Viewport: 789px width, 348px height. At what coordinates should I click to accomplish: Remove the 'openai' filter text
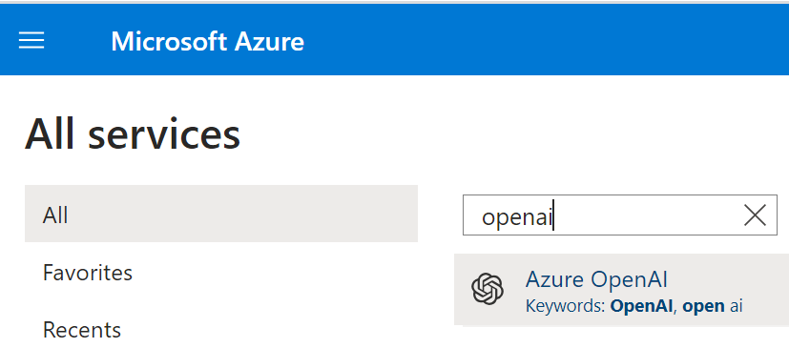pos(755,215)
